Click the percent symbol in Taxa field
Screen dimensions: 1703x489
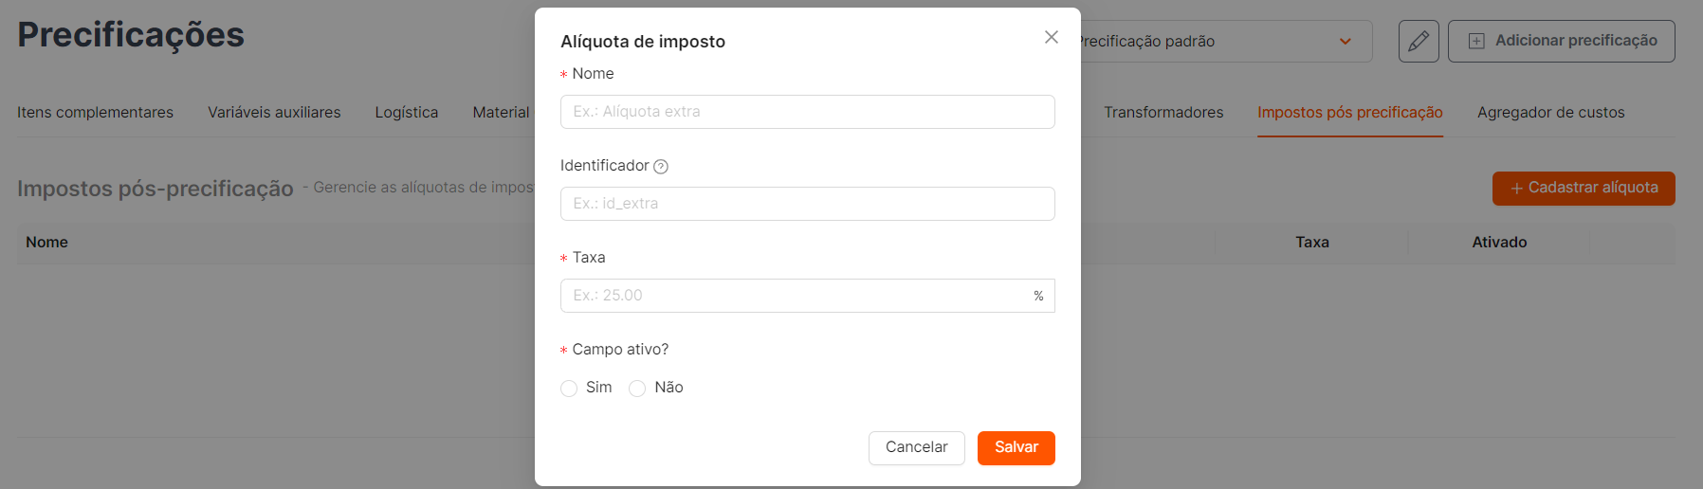[1038, 296]
